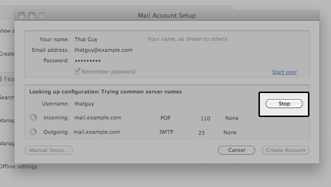Click the Stop button
Screen dimensions: 331x187
(284, 104)
